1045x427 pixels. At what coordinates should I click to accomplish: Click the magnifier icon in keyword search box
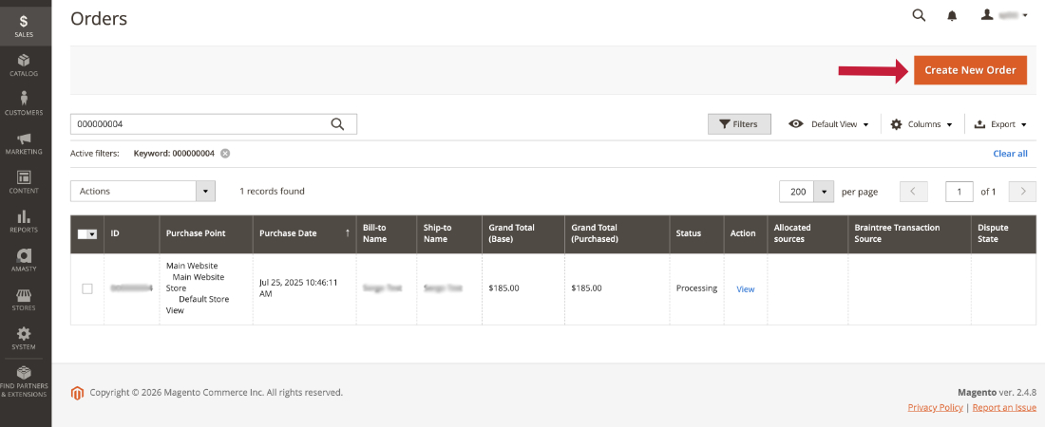coord(338,124)
